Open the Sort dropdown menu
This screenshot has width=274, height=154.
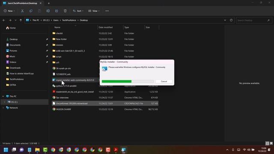coord(78,11)
